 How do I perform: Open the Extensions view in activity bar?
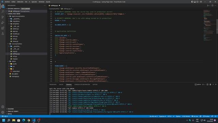pyautogui.click(x=3, y=28)
